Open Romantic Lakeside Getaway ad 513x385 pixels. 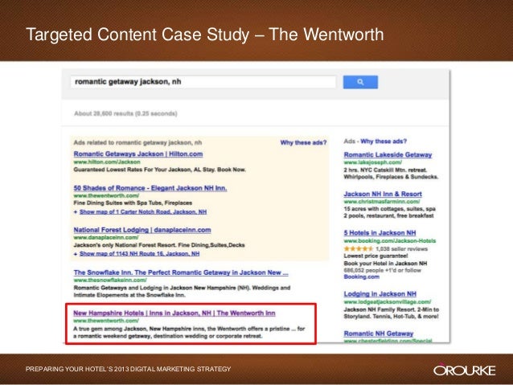tap(388, 154)
